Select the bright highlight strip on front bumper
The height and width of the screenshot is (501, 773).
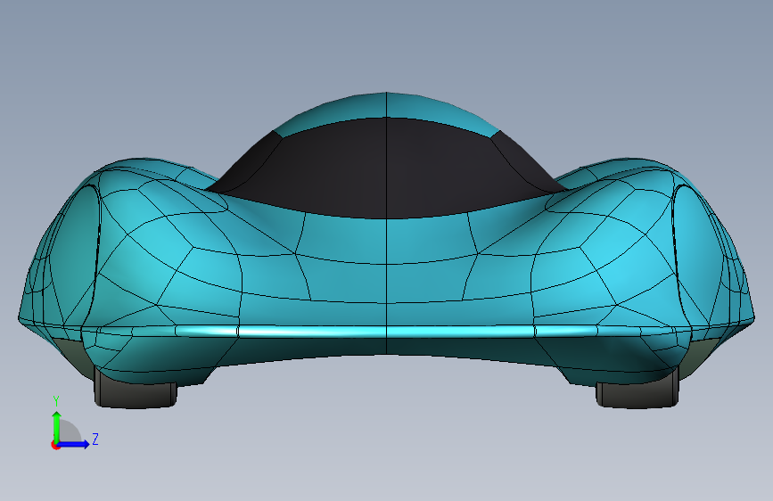coord(386,332)
